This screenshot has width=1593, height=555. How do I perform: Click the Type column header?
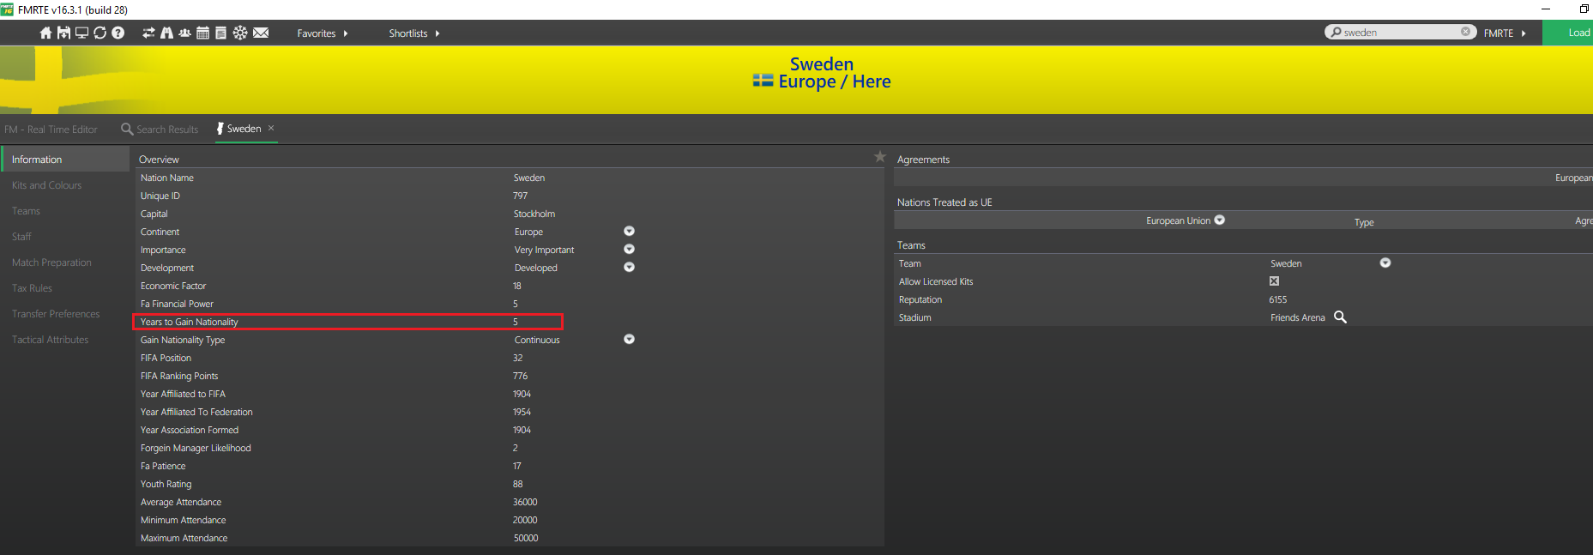pyautogui.click(x=1364, y=222)
